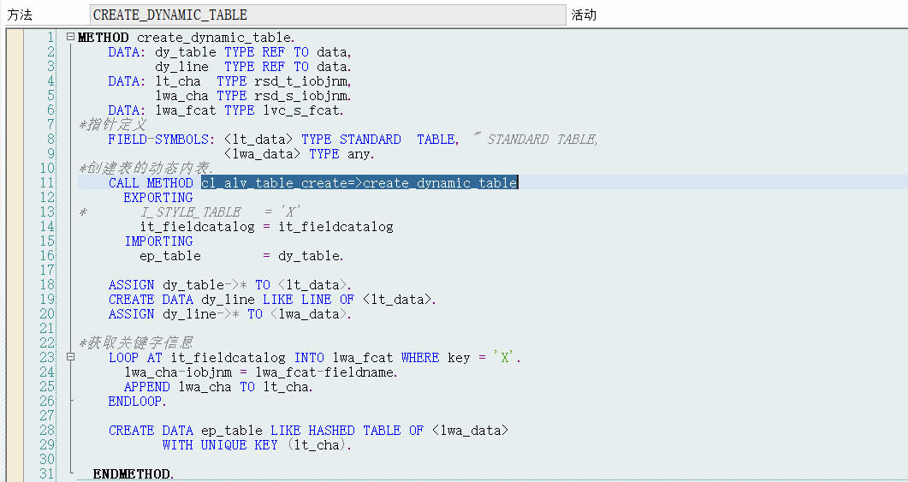Click the IMPORTING keyword
Image resolution: width=908 pixels, height=482 pixels.
(158, 241)
